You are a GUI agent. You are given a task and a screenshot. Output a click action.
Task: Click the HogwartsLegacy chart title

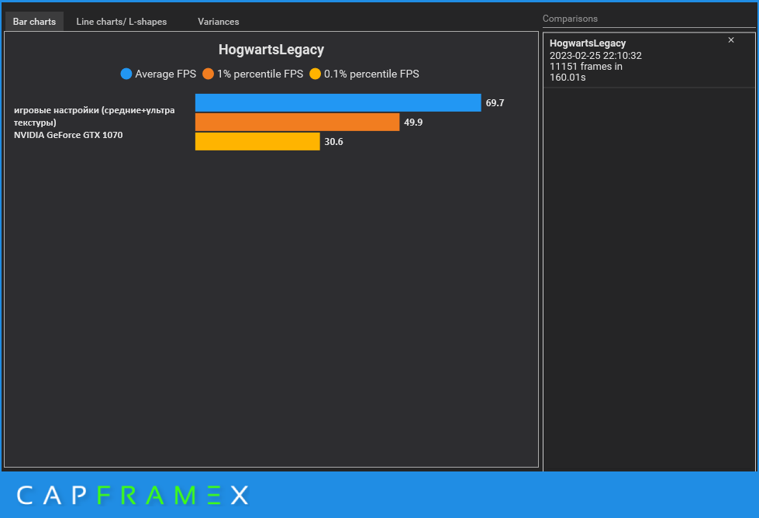pos(271,50)
